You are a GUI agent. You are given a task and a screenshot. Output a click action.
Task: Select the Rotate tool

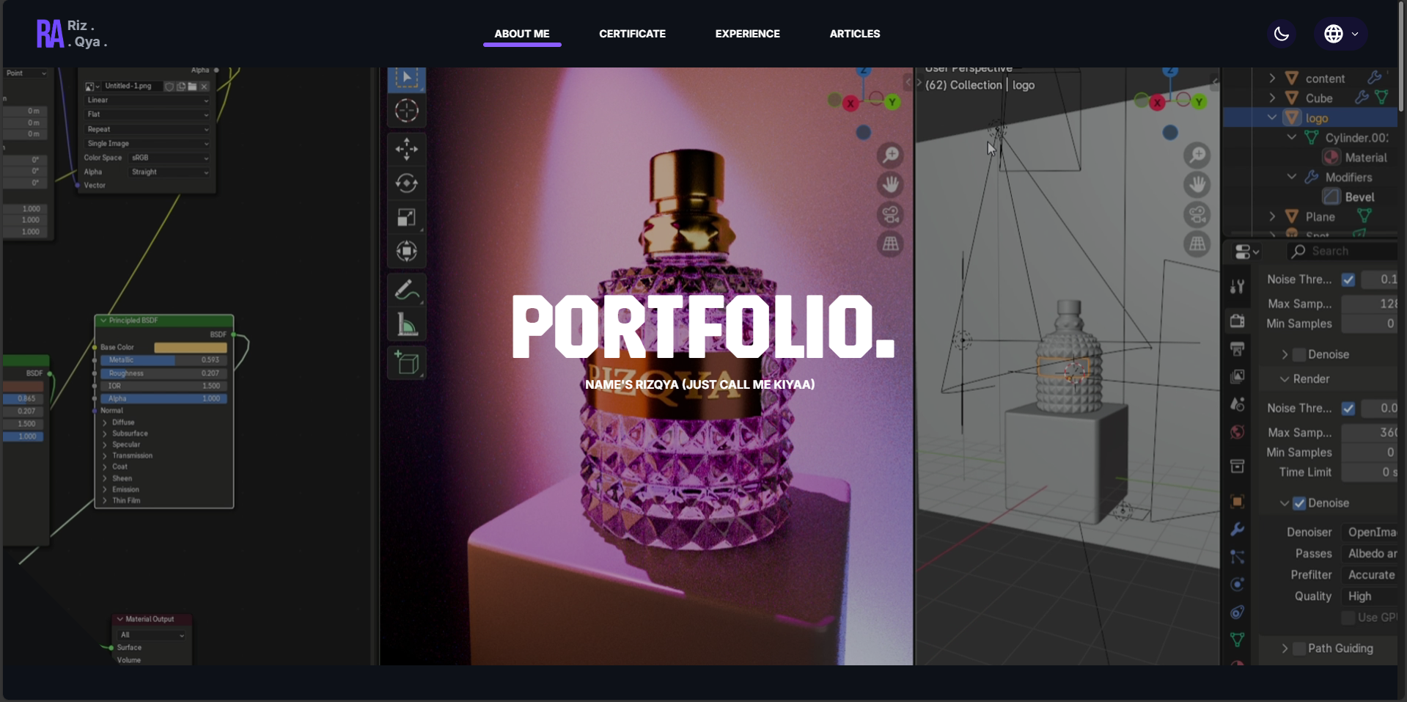pyautogui.click(x=407, y=183)
